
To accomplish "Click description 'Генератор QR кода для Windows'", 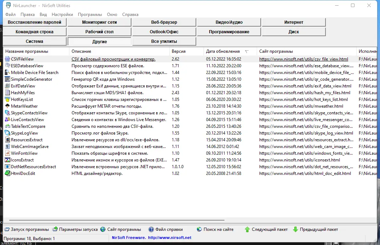I will click(103, 79).
